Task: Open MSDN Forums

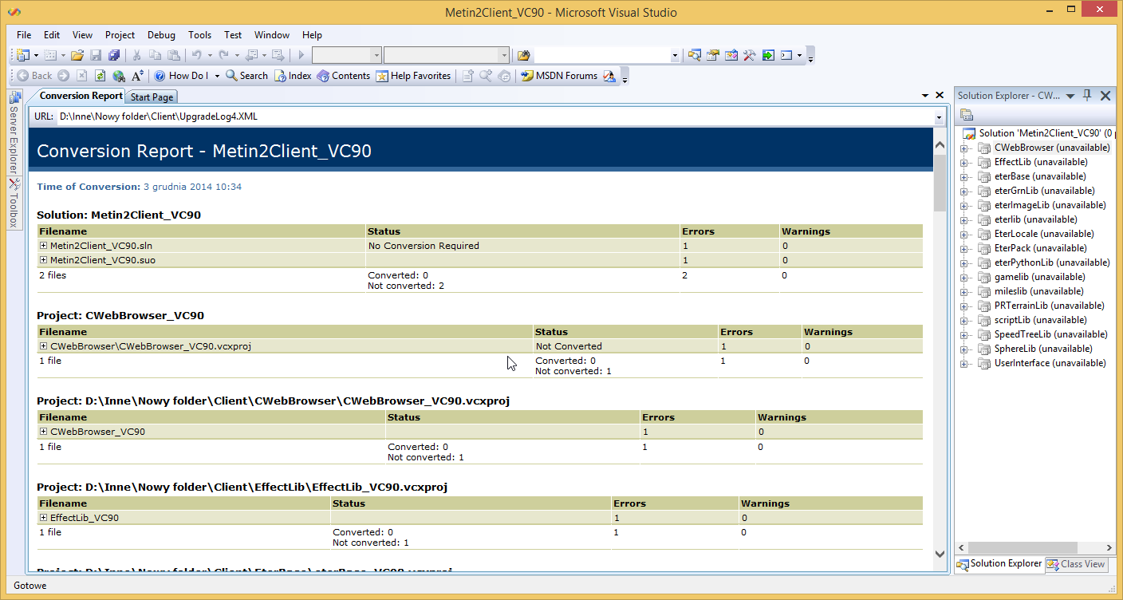Action: click(559, 76)
